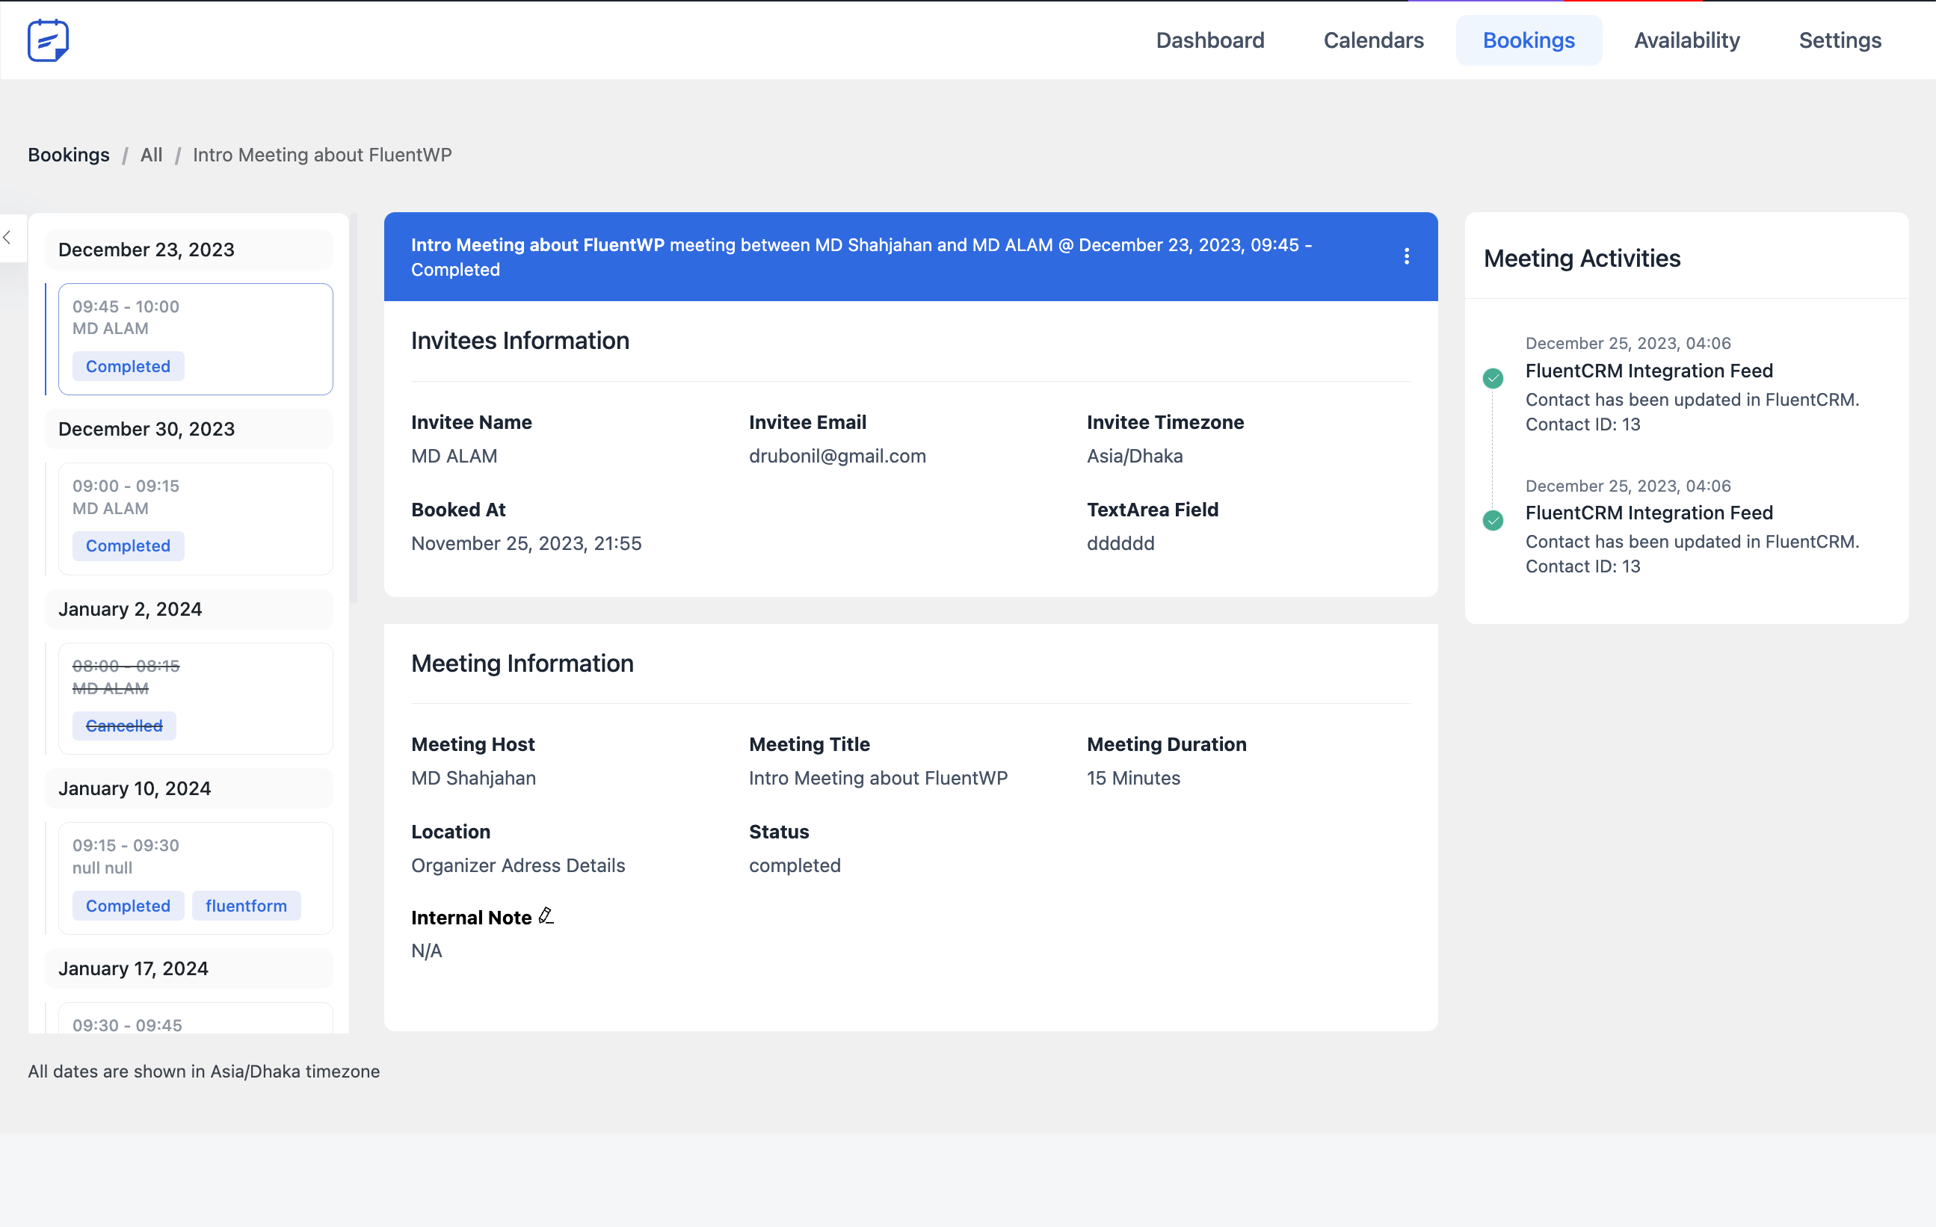Click the Asia/Dhaka invitee timezone value
The height and width of the screenshot is (1227, 1936).
1135,456
